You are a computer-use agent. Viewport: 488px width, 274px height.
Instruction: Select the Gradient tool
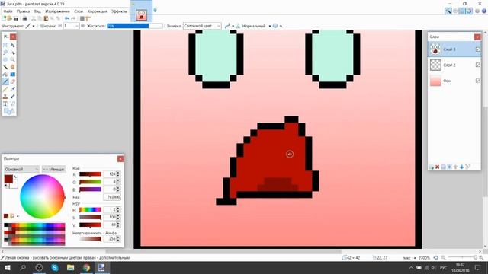click(13, 75)
